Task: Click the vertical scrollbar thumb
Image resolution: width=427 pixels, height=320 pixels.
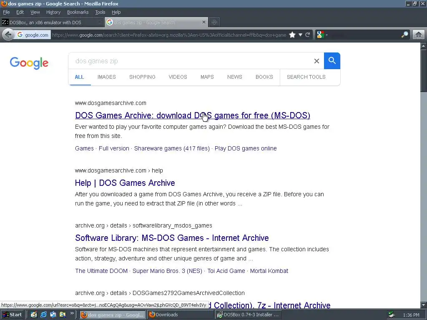Action: point(424,71)
